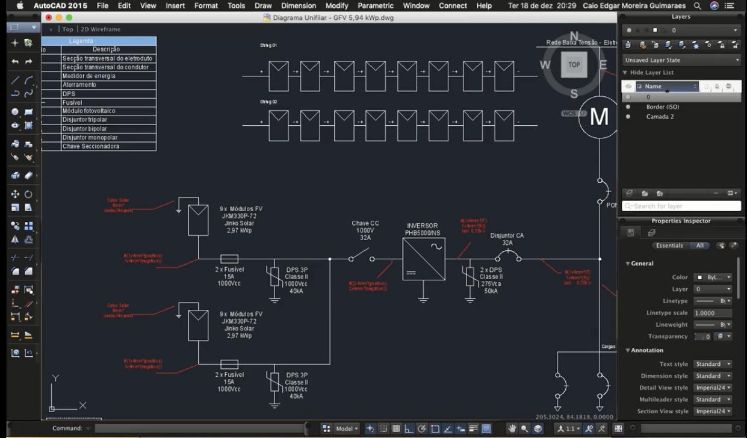
Task: Collapse the General properties section
Action: [628, 264]
